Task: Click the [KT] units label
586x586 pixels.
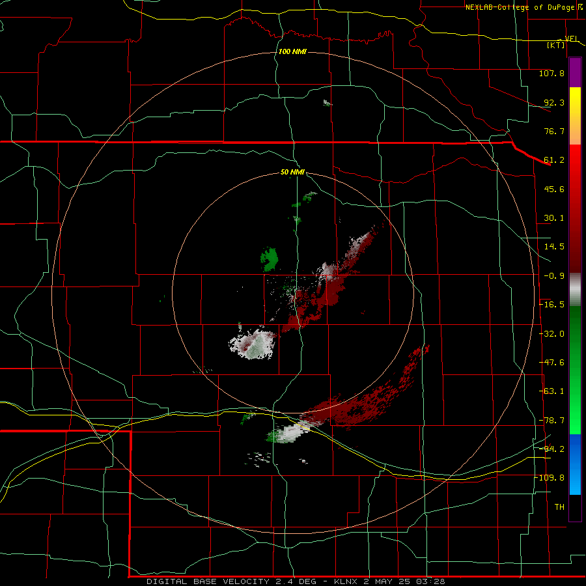Action: [x=556, y=45]
